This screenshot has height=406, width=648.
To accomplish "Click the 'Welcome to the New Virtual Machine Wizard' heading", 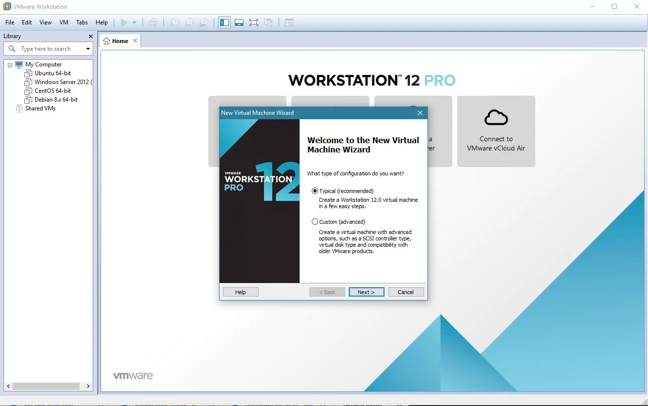I will (x=363, y=145).
